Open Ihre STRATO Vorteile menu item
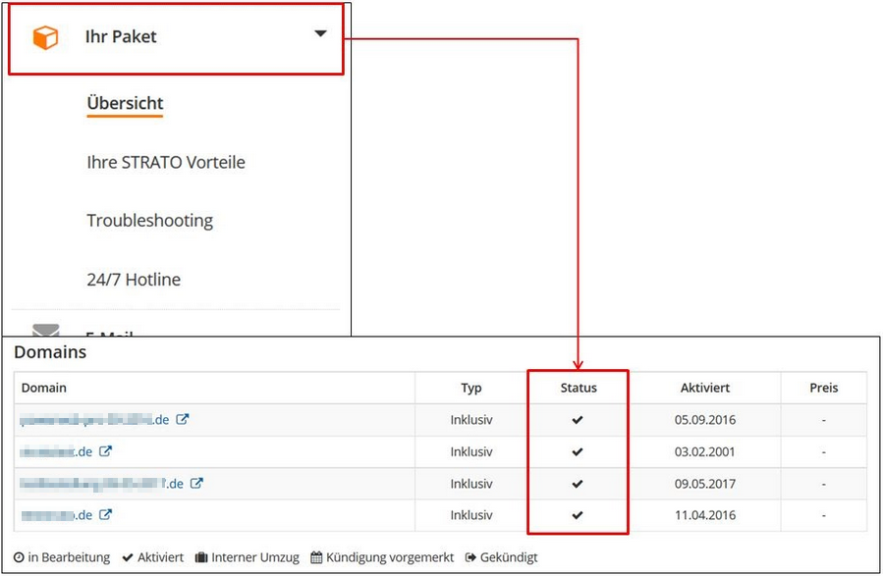 pos(165,162)
